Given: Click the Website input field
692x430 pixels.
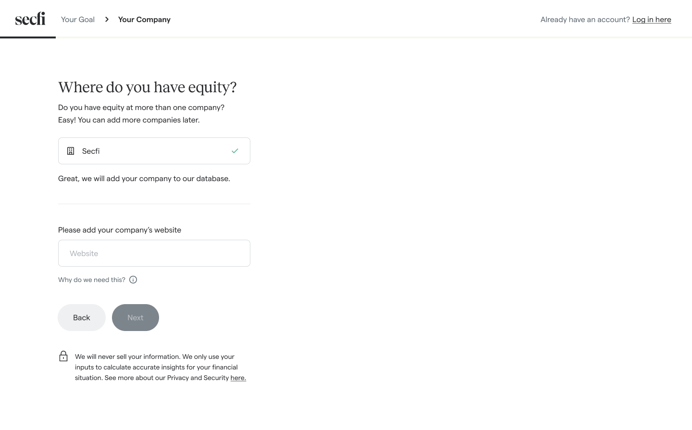Looking at the screenshot, I should click(154, 253).
